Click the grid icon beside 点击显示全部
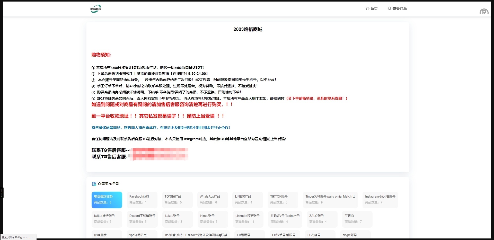This screenshot has width=494, height=240. [94, 184]
